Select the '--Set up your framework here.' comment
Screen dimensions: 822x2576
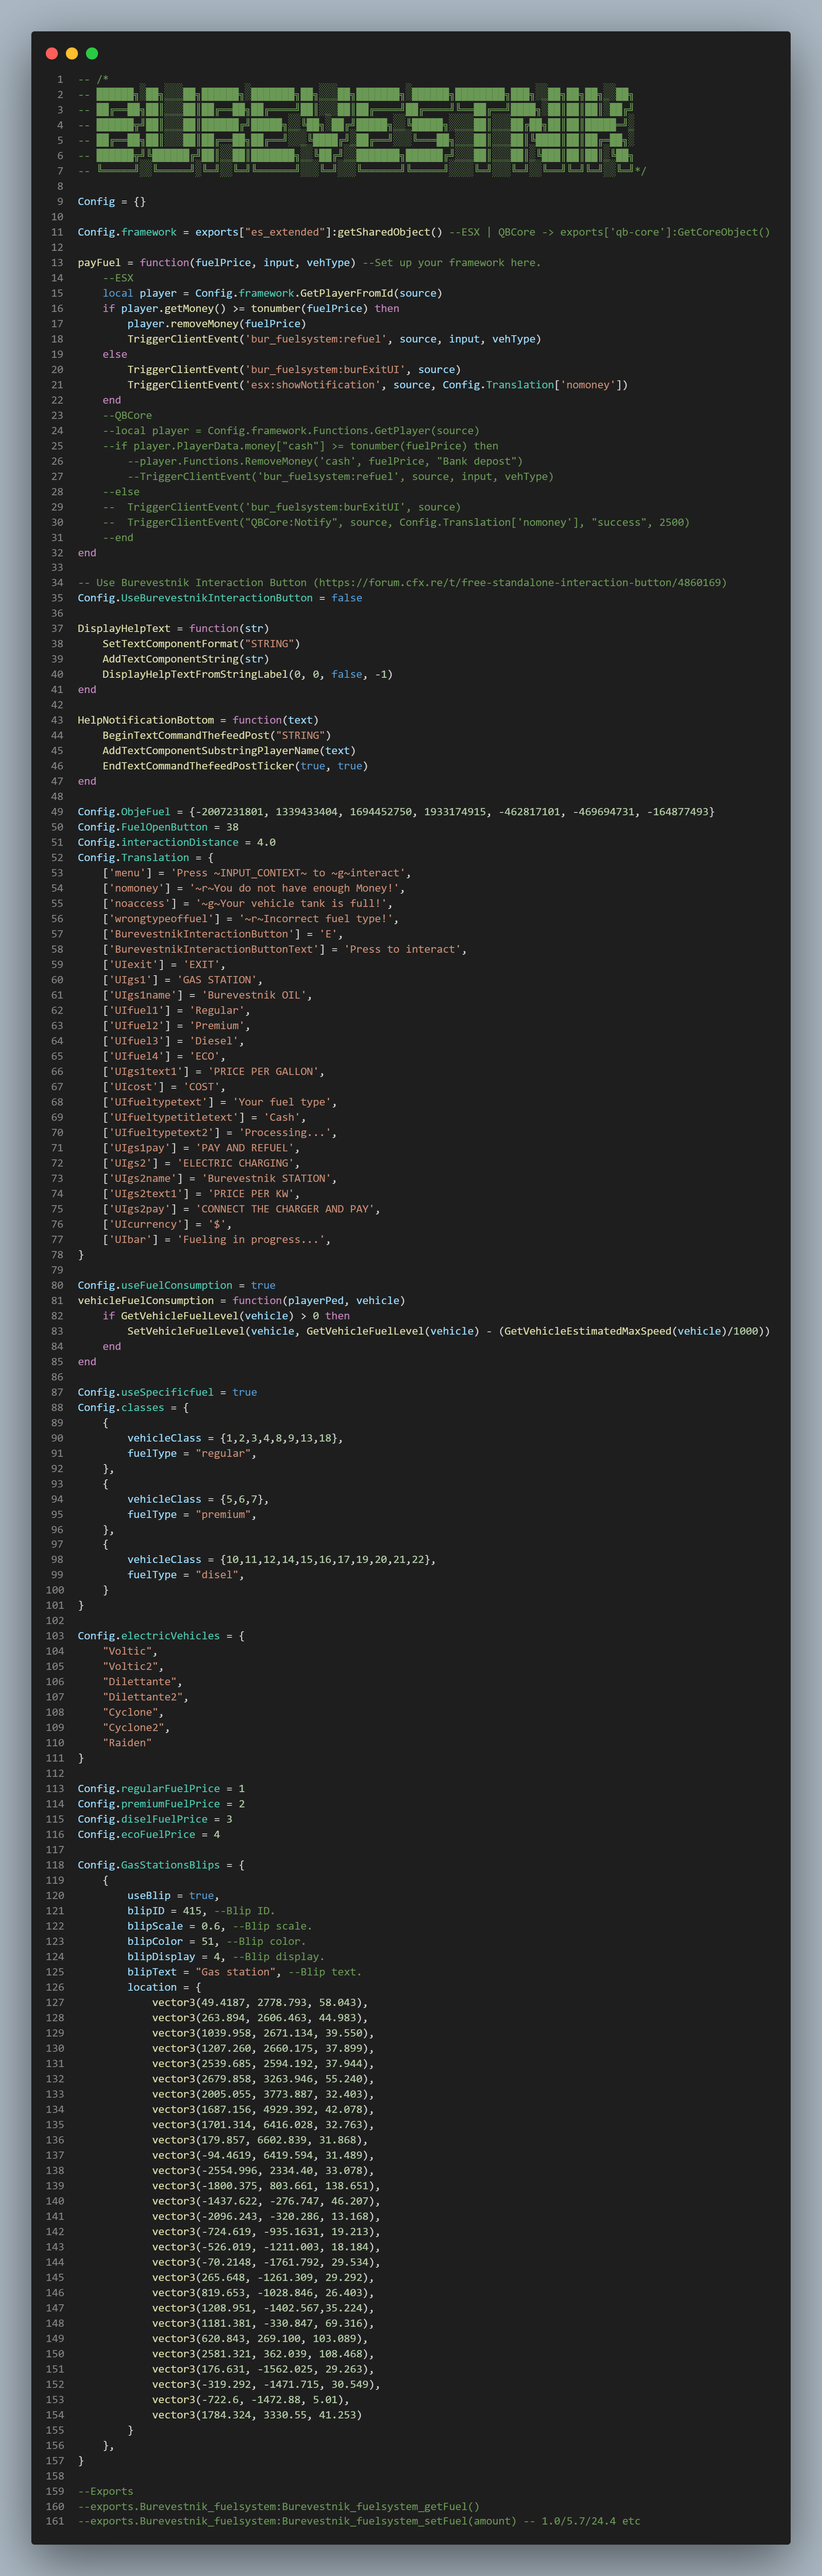(452, 263)
